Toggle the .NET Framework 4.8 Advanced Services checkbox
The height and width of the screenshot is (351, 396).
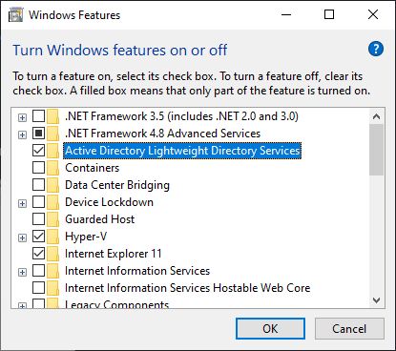pos(38,134)
